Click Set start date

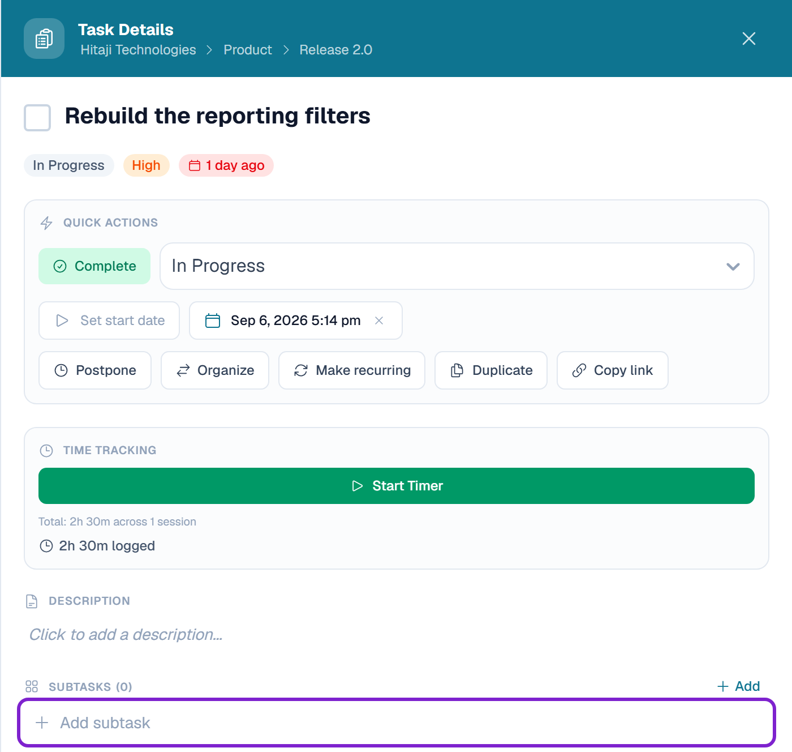point(109,321)
